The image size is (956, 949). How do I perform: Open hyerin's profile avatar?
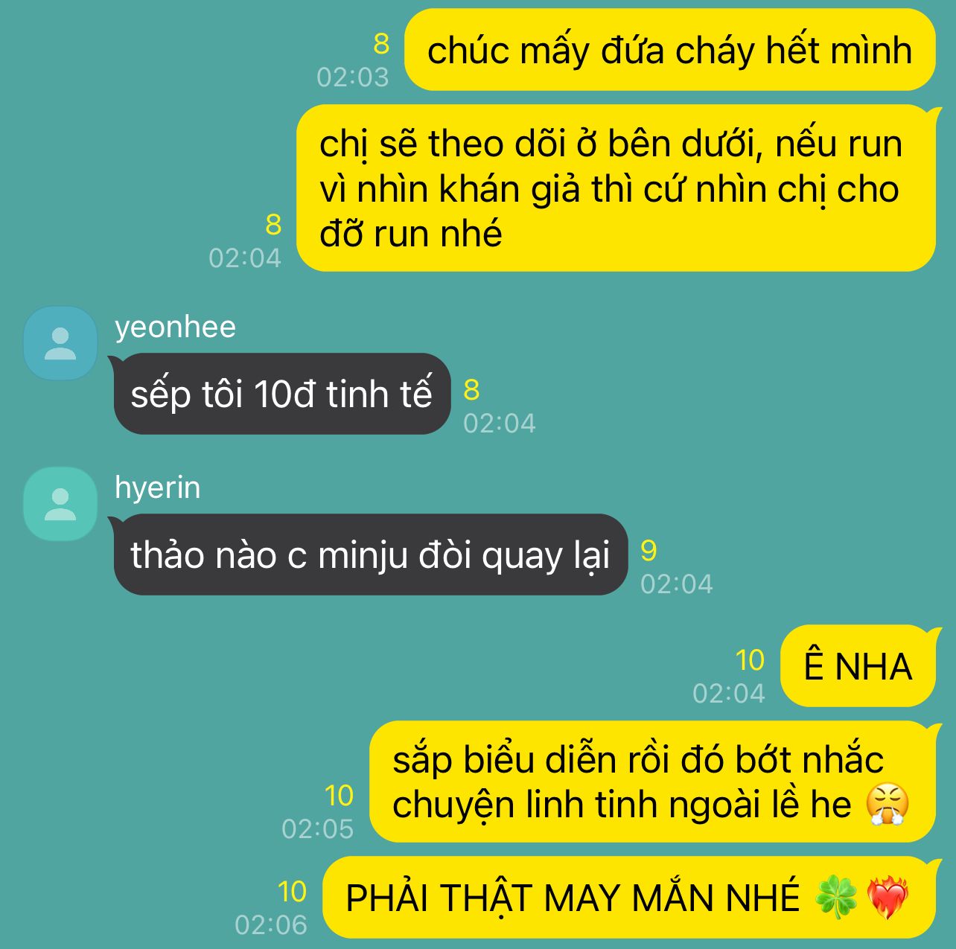(60, 504)
